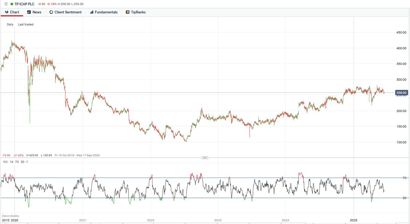The image size is (410, 224).
Task: Click the 2020 label on time axis
Action: [x=14, y=221]
